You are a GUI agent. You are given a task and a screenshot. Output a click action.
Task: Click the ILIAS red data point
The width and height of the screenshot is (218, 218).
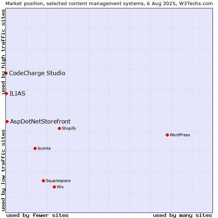(x=6, y=94)
